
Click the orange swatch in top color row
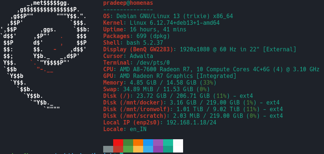pyautogui.click(x=138, y=143)
